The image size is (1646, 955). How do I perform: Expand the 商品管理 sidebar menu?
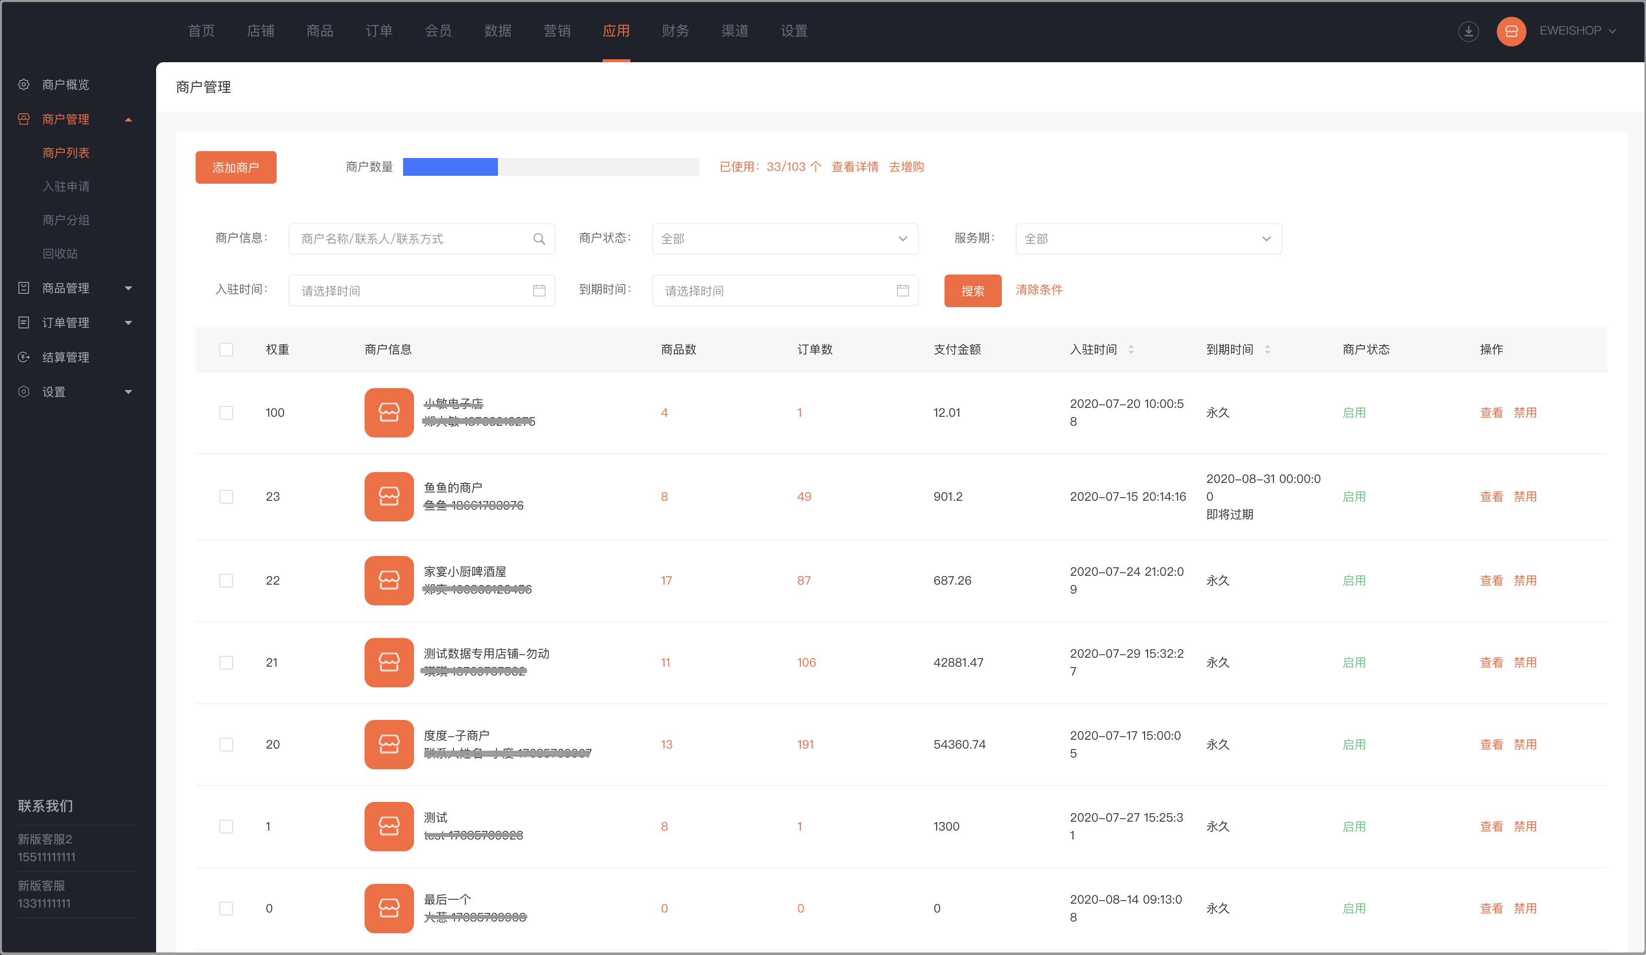click(x=75, y=288)
